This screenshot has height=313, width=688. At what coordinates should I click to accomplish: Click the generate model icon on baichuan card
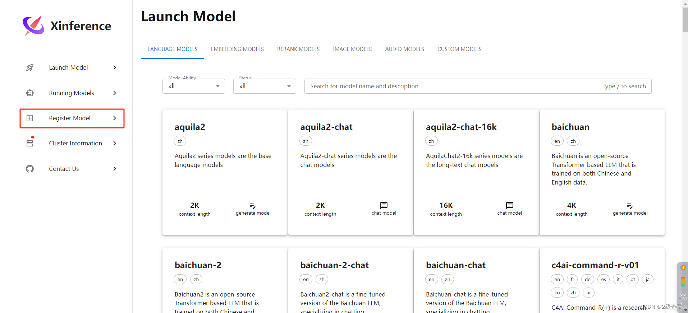click(x=630, y=206)
